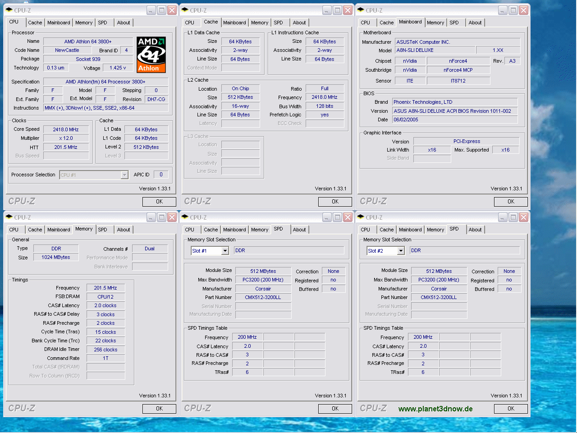Click the BIOS Date value "06/02/2005"

coord(455,120)
